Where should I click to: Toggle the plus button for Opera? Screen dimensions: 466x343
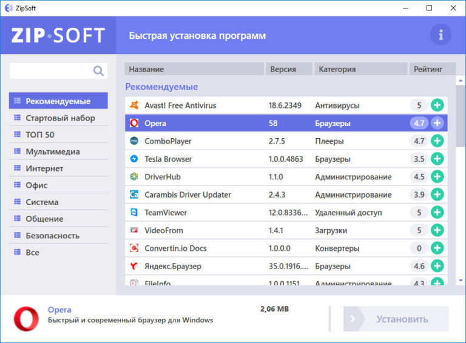tap(437, 123)
